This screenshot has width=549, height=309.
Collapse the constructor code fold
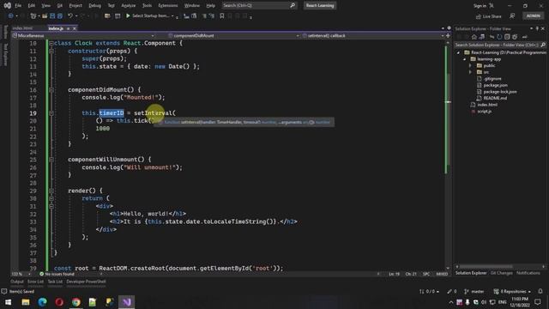pos(51,51)
